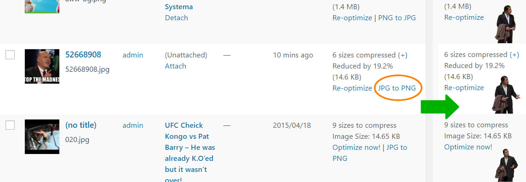526x182 pixels.
Task: Expand compressed sizes with (+) in the left column
Action: (403, 55)
